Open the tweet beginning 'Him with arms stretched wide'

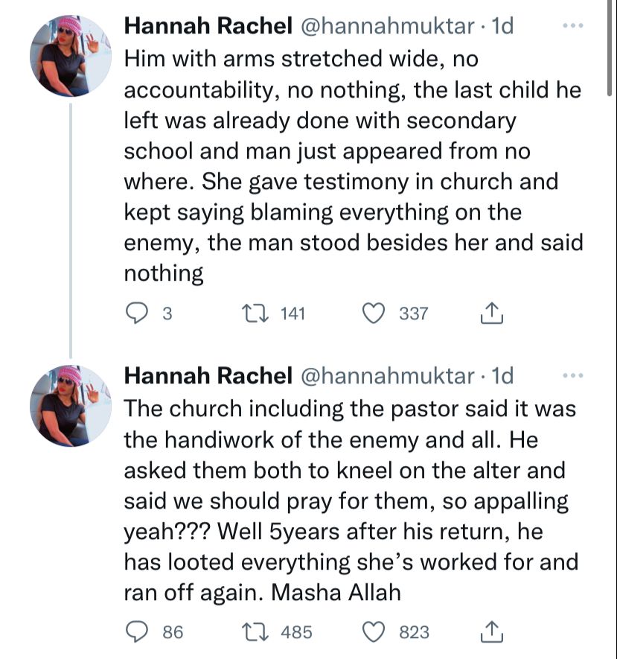pos(350,164)
